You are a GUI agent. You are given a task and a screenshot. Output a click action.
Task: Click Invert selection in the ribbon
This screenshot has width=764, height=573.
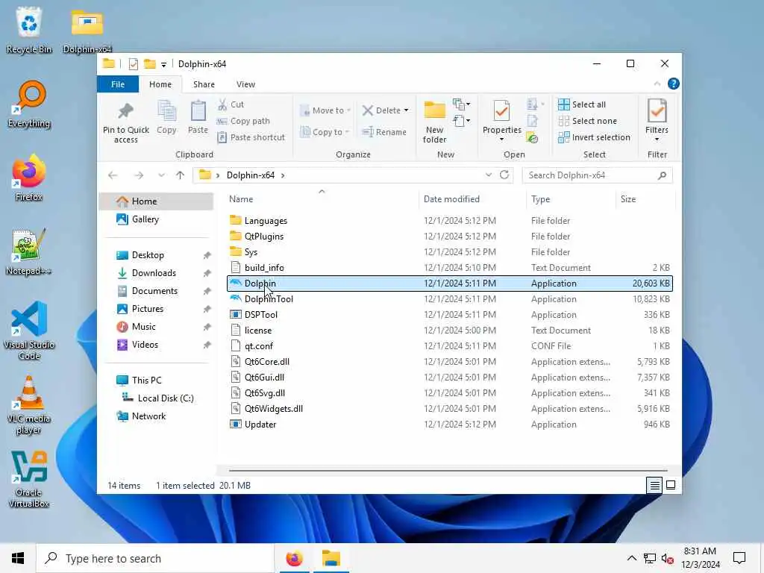point(595,137)
